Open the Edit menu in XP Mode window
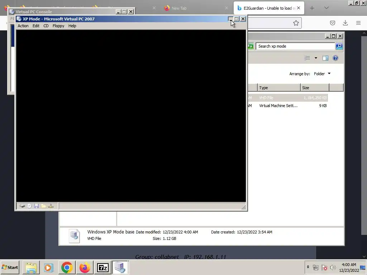Viewport: 367px width, 275px height. click(36, 26)
